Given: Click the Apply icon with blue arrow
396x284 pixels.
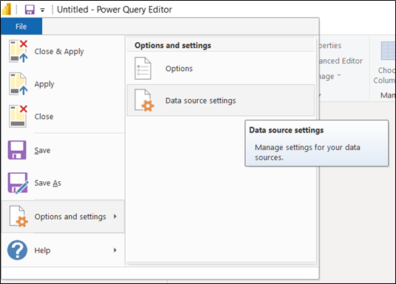Looking at the screenshot, I should (18, 84).
